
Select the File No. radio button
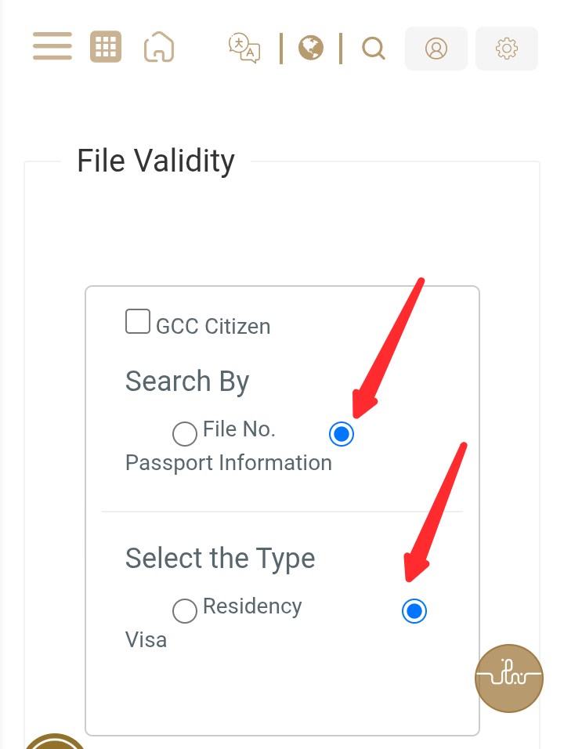[185, 434]
